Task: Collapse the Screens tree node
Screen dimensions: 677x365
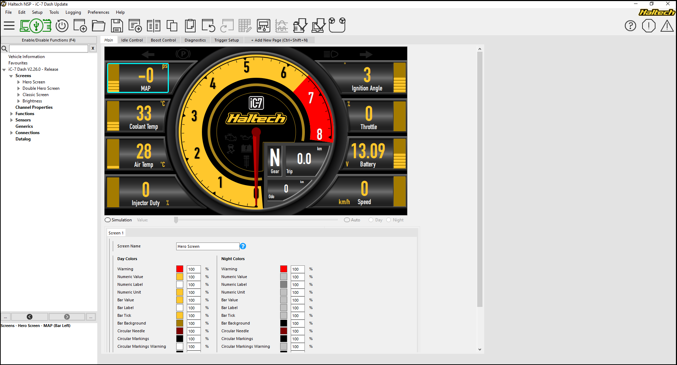Action: (11, 76)
